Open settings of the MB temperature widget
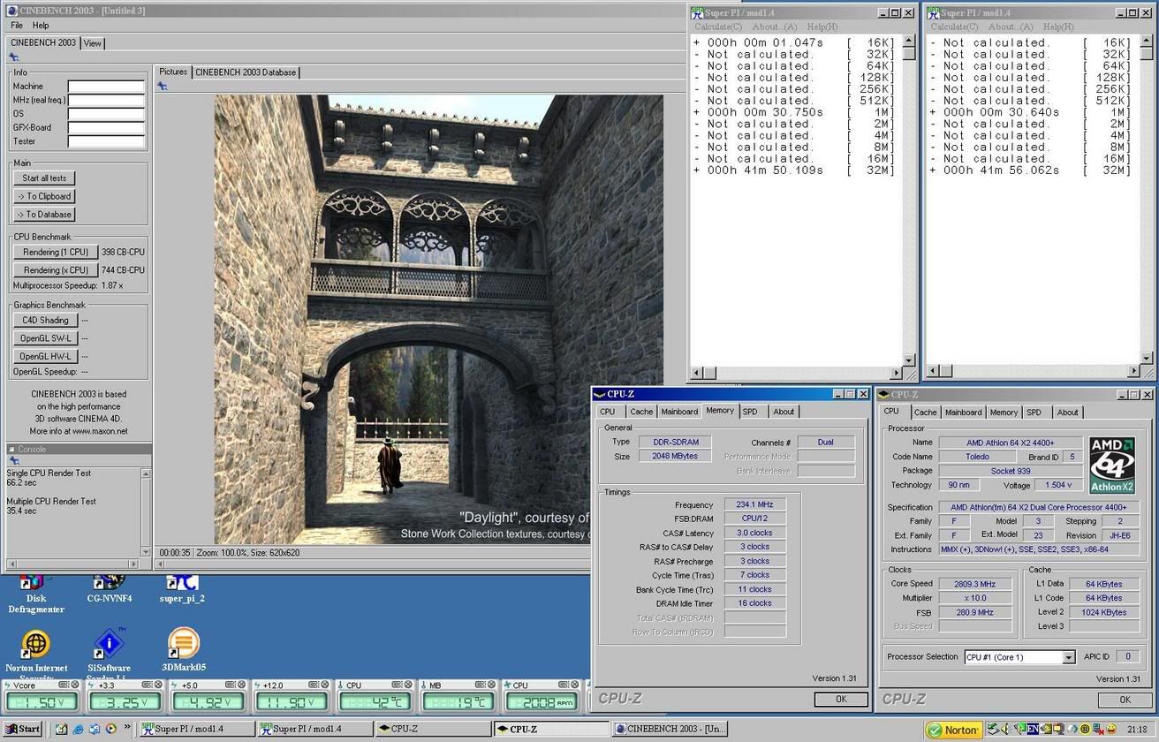 pos(479,685)
